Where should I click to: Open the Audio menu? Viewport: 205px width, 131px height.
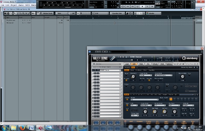pyautogui.click(x=21, y=5)
